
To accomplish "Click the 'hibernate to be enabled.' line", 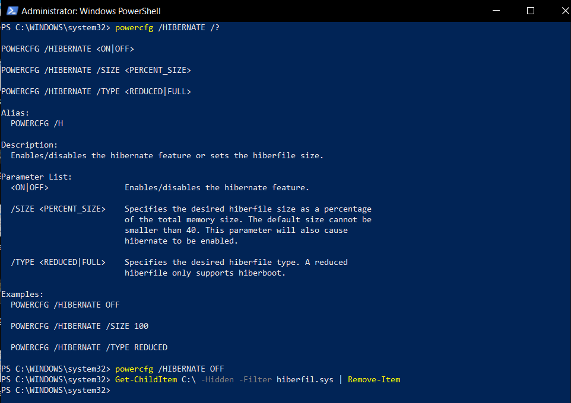I will (x=182, y=241).
